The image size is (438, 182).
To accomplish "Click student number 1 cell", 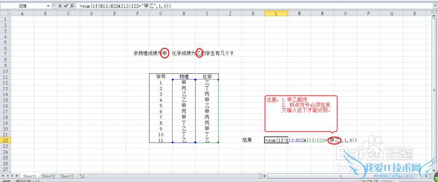I will (x=161, y=83).
